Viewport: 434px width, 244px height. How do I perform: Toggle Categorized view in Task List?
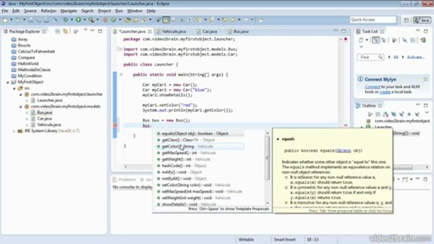tap(376, 40)
